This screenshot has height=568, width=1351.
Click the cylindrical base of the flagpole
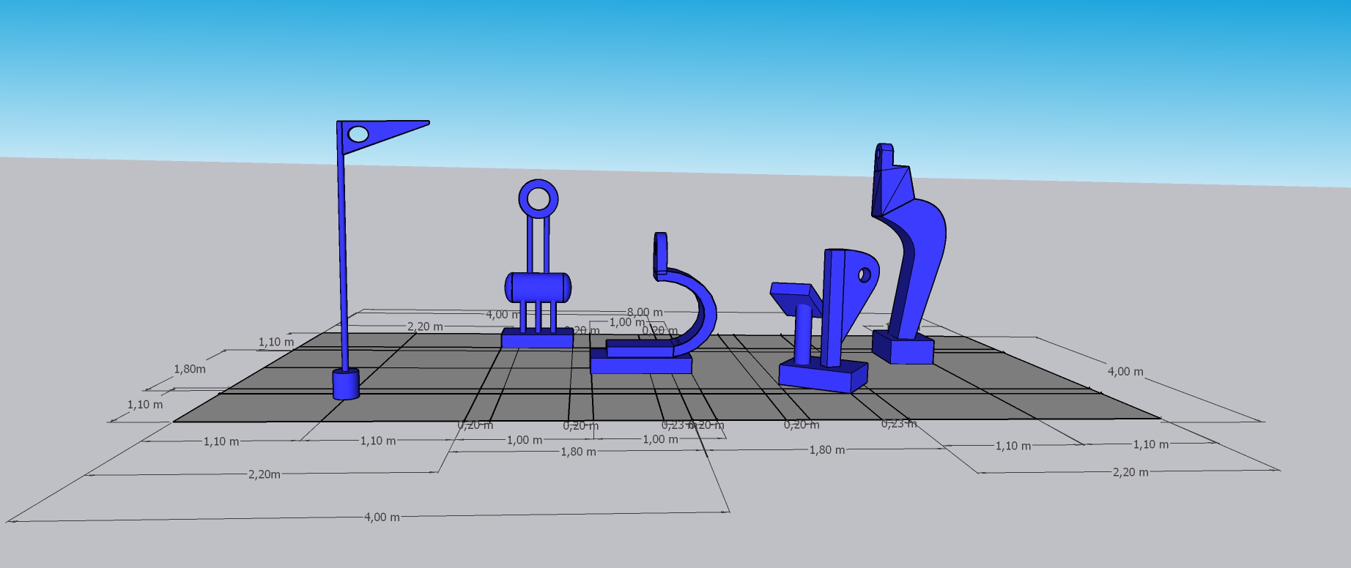tap(346, 384)
